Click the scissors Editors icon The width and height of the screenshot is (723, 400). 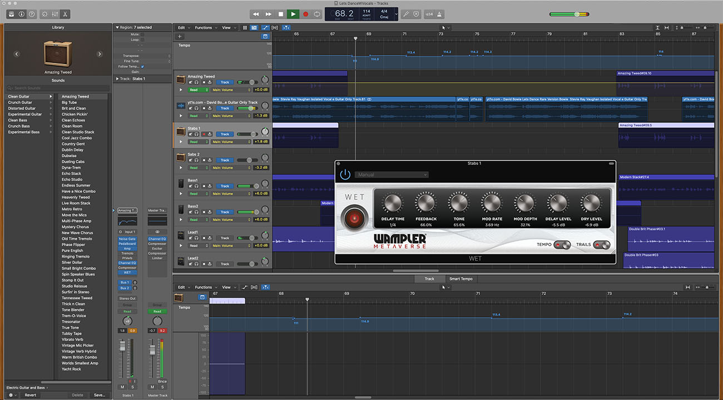tap(65, 14)
